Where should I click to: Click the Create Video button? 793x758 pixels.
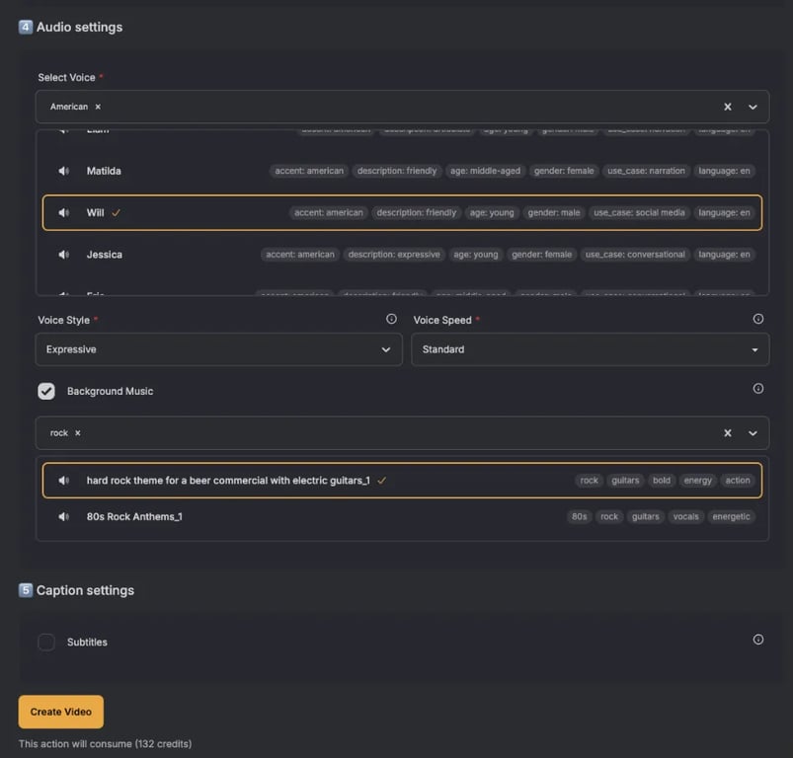coord(60,712)
